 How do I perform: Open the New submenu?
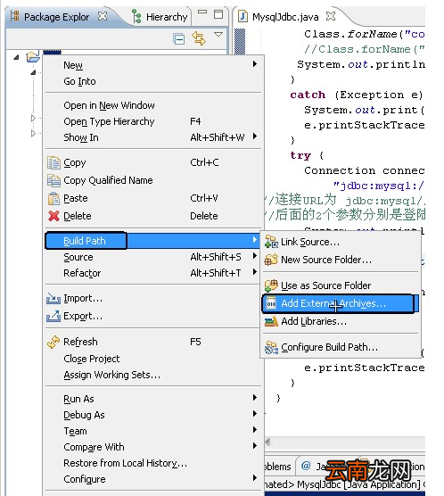click(x=153, y=65)
